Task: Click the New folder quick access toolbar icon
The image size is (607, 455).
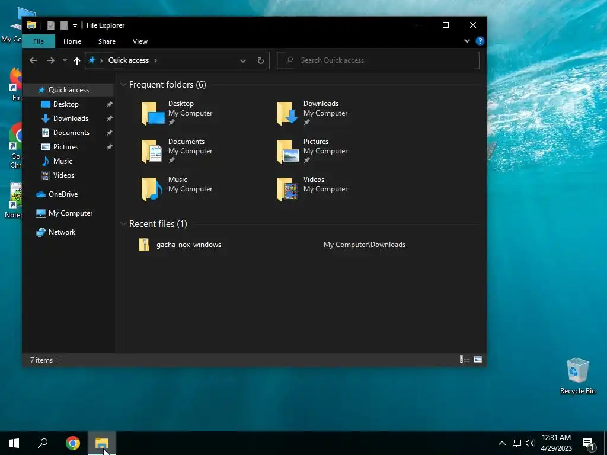Action: 64,25
